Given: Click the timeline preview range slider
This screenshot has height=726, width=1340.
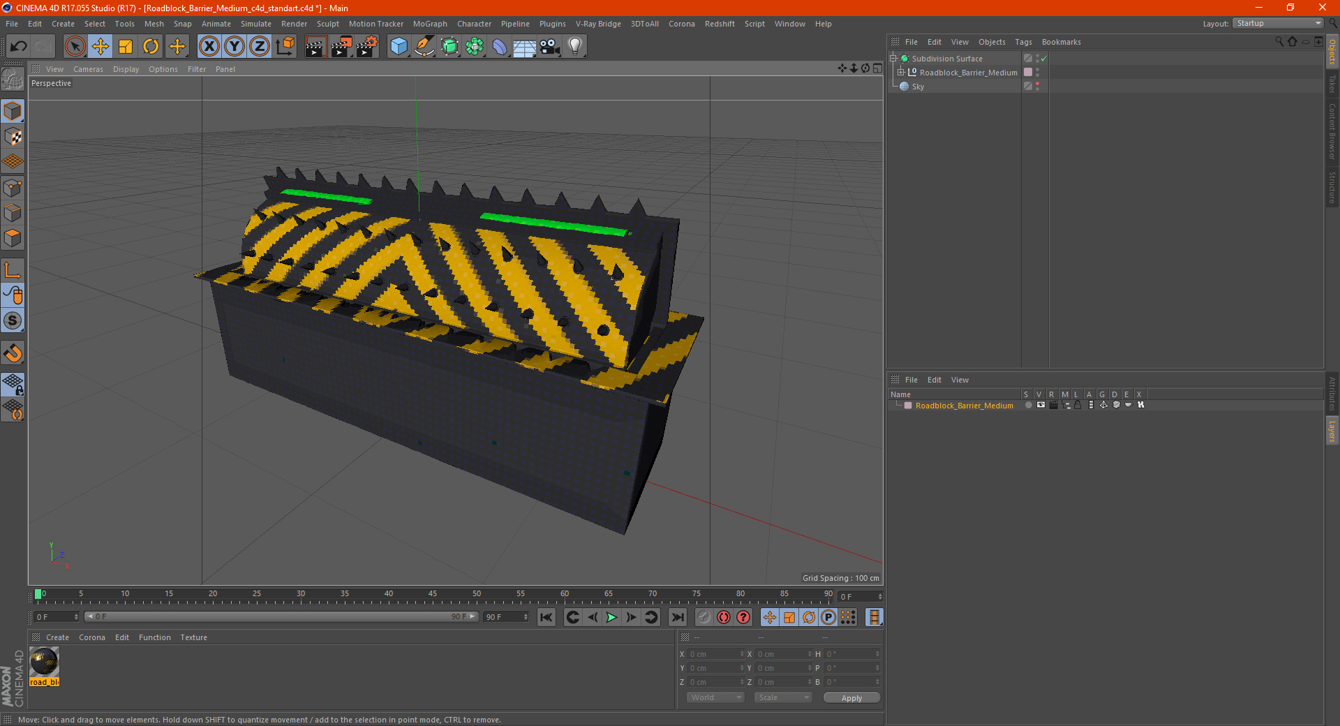Looking at the screenshot, I should [x=281, y=617].
